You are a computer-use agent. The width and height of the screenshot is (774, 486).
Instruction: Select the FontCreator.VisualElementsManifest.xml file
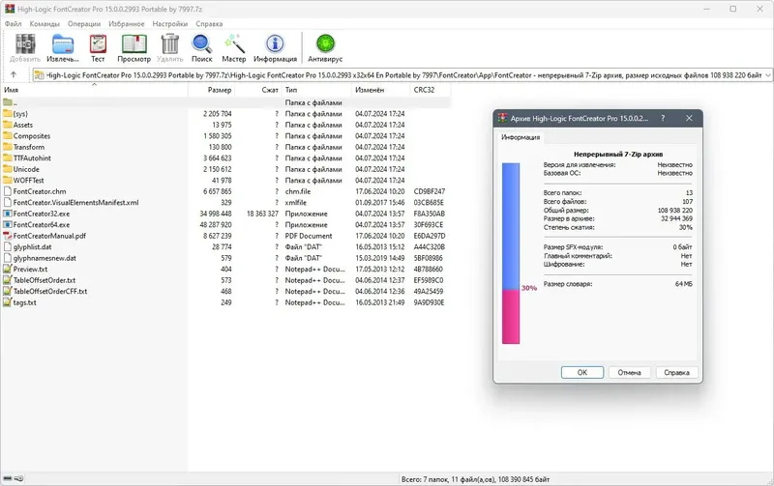75,203
